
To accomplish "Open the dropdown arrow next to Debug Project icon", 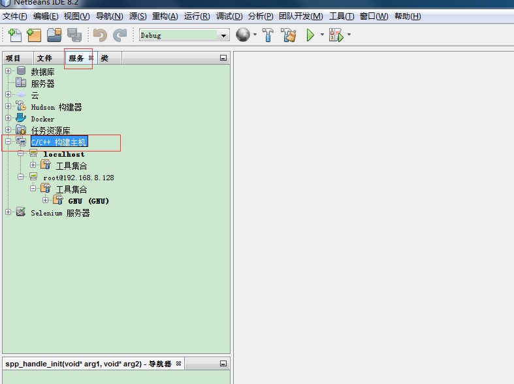I will [x=349, y=35].
